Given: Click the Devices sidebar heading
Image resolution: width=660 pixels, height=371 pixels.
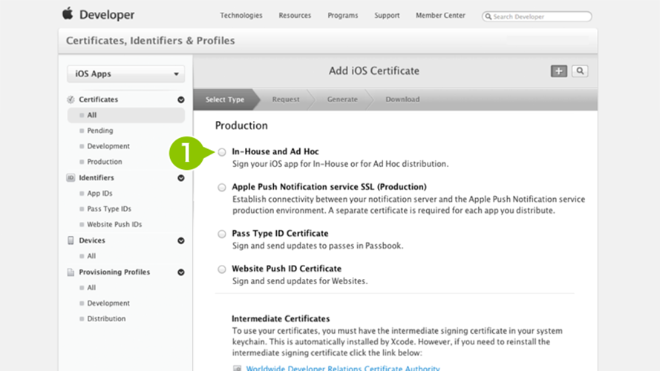Looking at the screenshot, I should click(92, 240).
